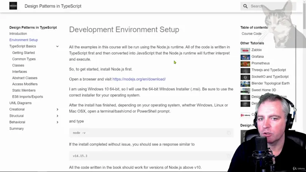Image resolution: width=306 pixels, height=172 pixels.
Task: Open the Interfaces page
Action: coord(20,72)
